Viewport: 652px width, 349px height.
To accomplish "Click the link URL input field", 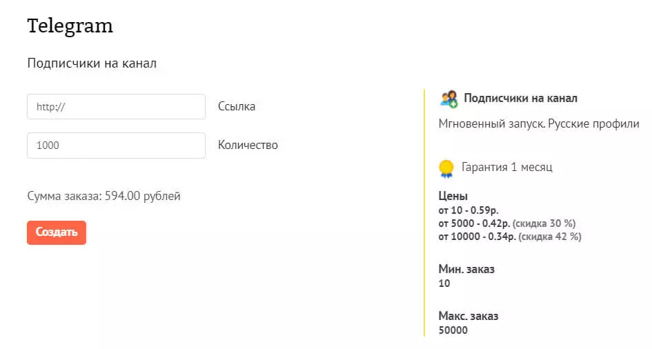I will (116, 107).
